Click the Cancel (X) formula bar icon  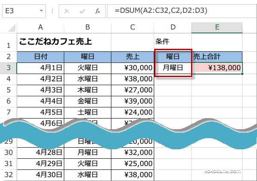[x=67, y=11]
